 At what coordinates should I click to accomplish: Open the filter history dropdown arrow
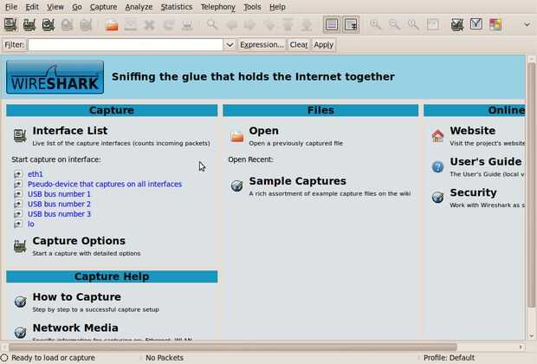click(230, 45)
